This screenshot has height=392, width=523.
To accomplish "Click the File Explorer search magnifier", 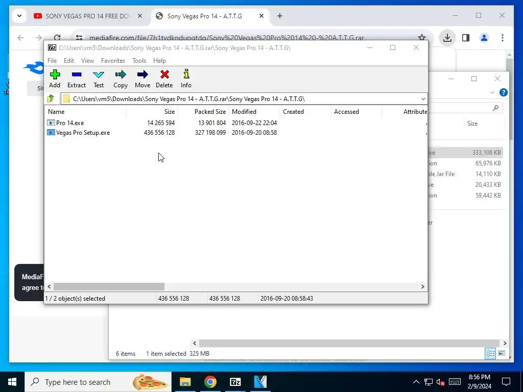I will point(495,108).
